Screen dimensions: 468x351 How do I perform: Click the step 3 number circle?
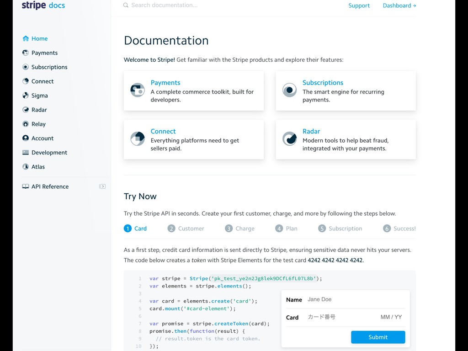click(x=229, y=229)
